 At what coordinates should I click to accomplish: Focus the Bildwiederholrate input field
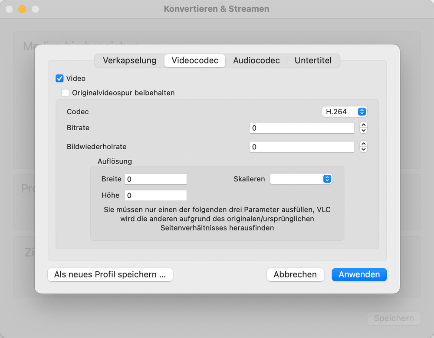coord(302,147)
